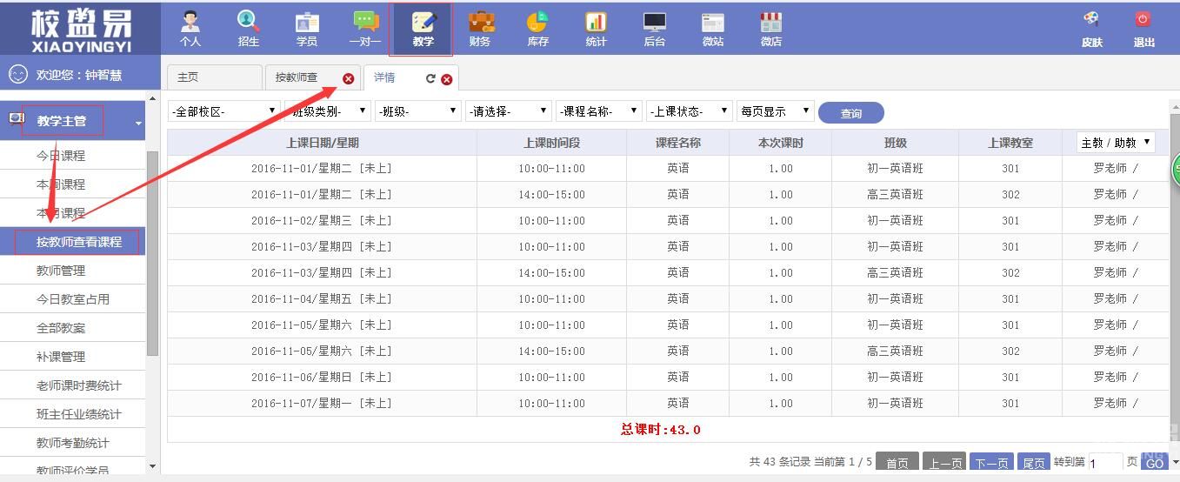Open the 班级类别 dropdown
1180x482 pixels.
pos(327,111)
